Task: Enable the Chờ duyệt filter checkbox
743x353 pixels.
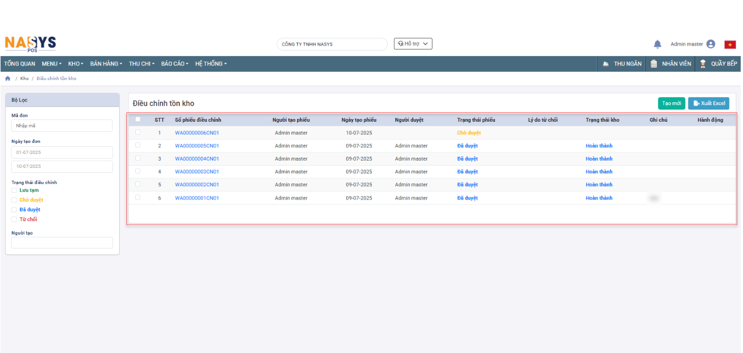Action: coord(14,200)
